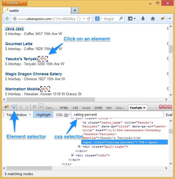Image resolution: width=175 pixels, height=179 pixels.
Task: Switch to the DOM tab
Action: click(98, 108)
